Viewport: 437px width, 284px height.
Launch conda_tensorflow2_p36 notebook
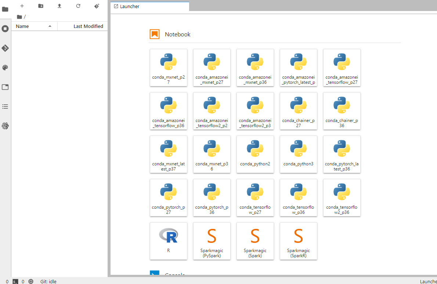(342, 198)
